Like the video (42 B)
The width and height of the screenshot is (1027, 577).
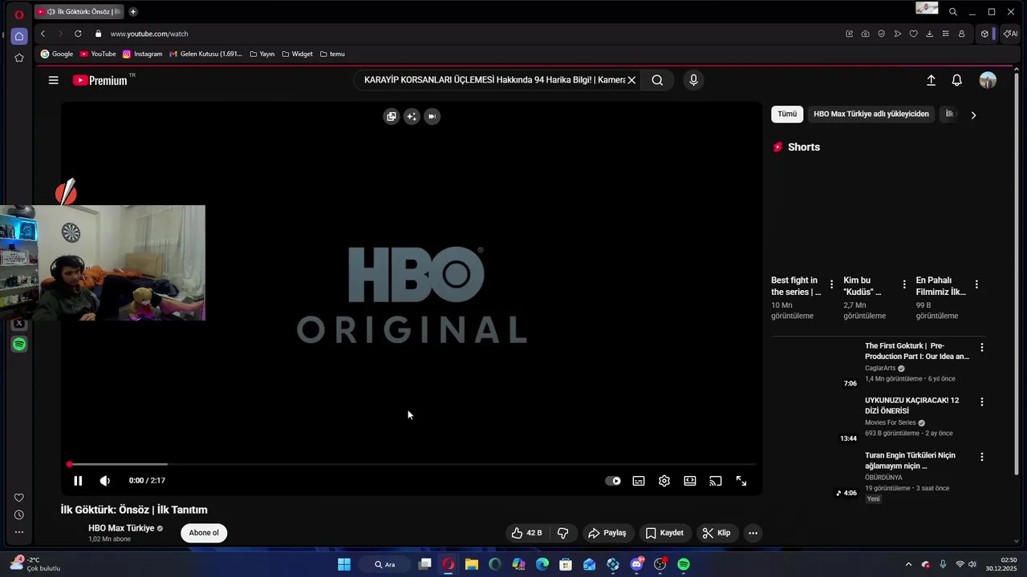click(527, 533)
